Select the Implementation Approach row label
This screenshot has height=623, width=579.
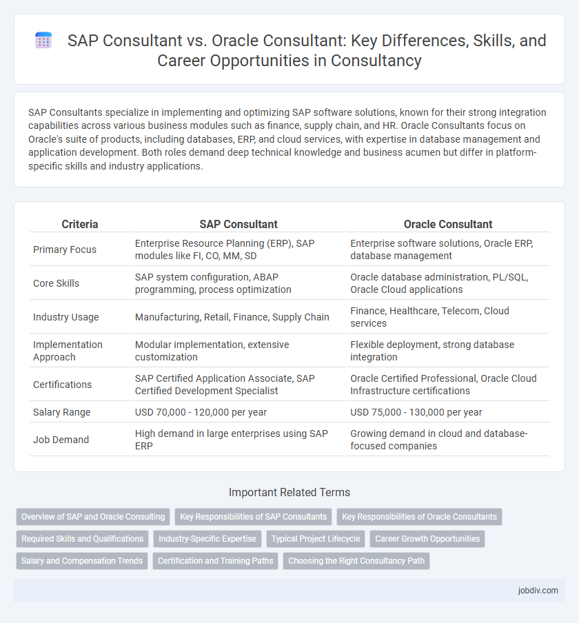pyautogui.click(x=68, y=351)
